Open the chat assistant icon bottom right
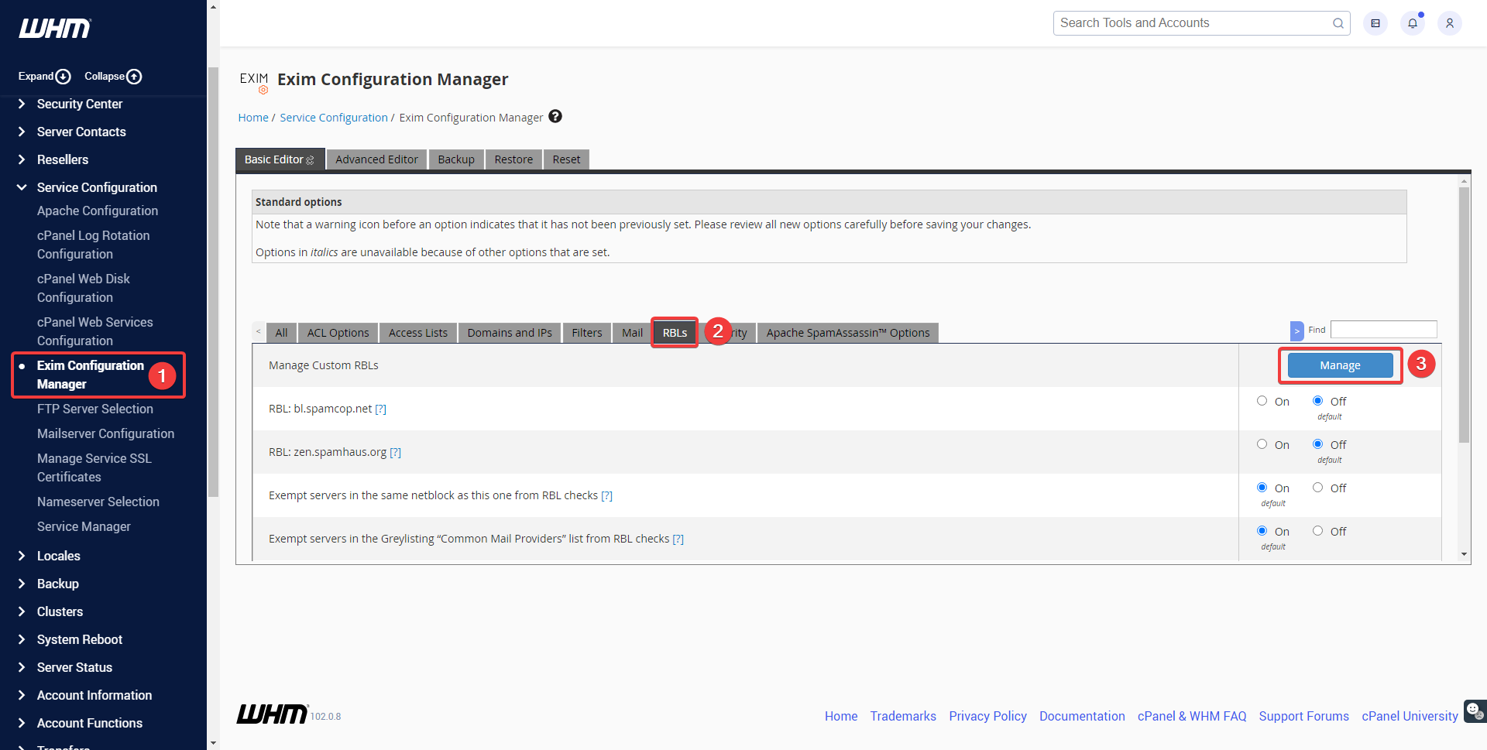The image size is (1487, 750). 1475,711
